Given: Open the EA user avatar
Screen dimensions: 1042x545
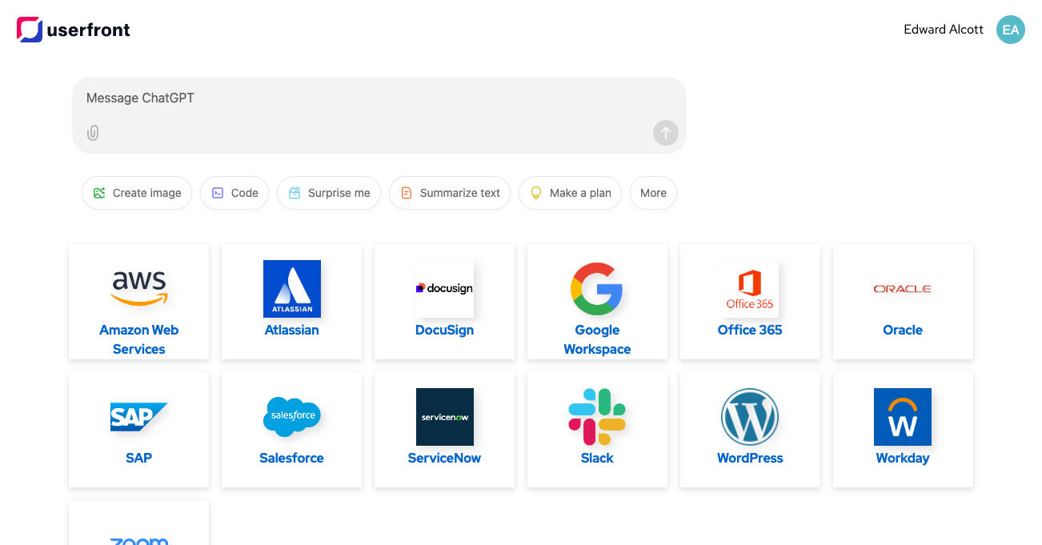Looking at the screenshot, I should point(1011,30).
